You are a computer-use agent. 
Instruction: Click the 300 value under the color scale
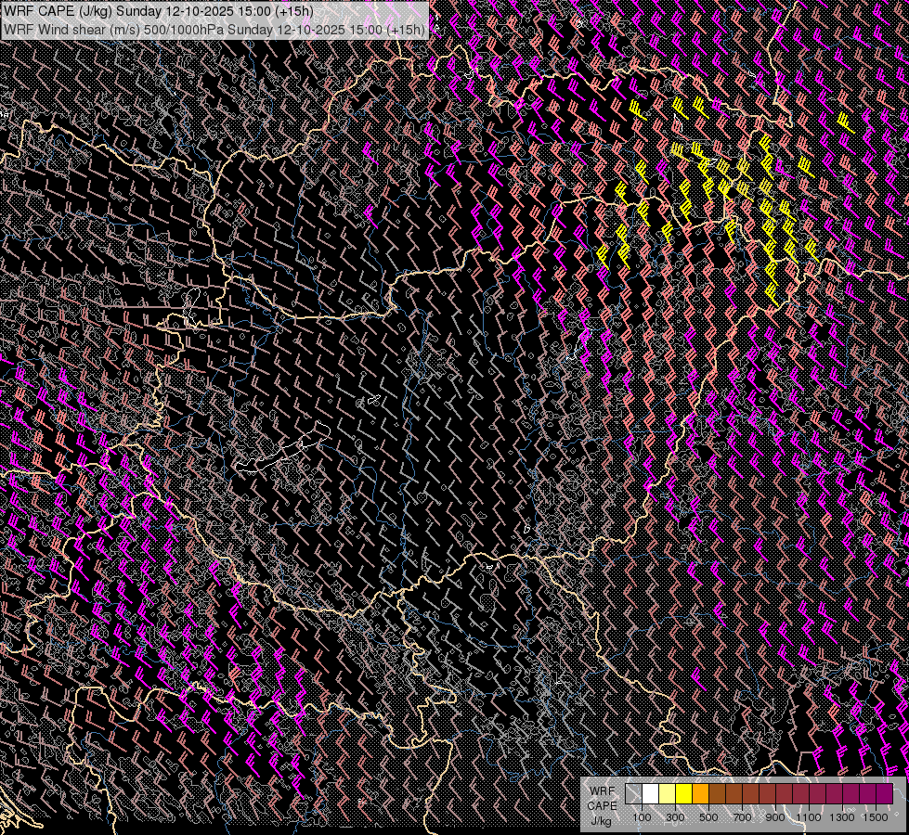pyautogui.click(x=675, y=817)
